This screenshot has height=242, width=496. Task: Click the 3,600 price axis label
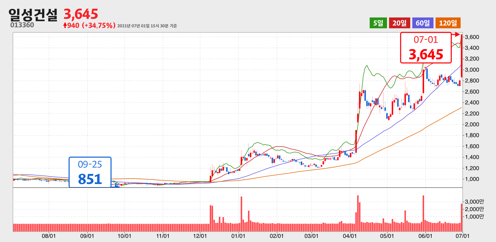[x=472, y=37]
